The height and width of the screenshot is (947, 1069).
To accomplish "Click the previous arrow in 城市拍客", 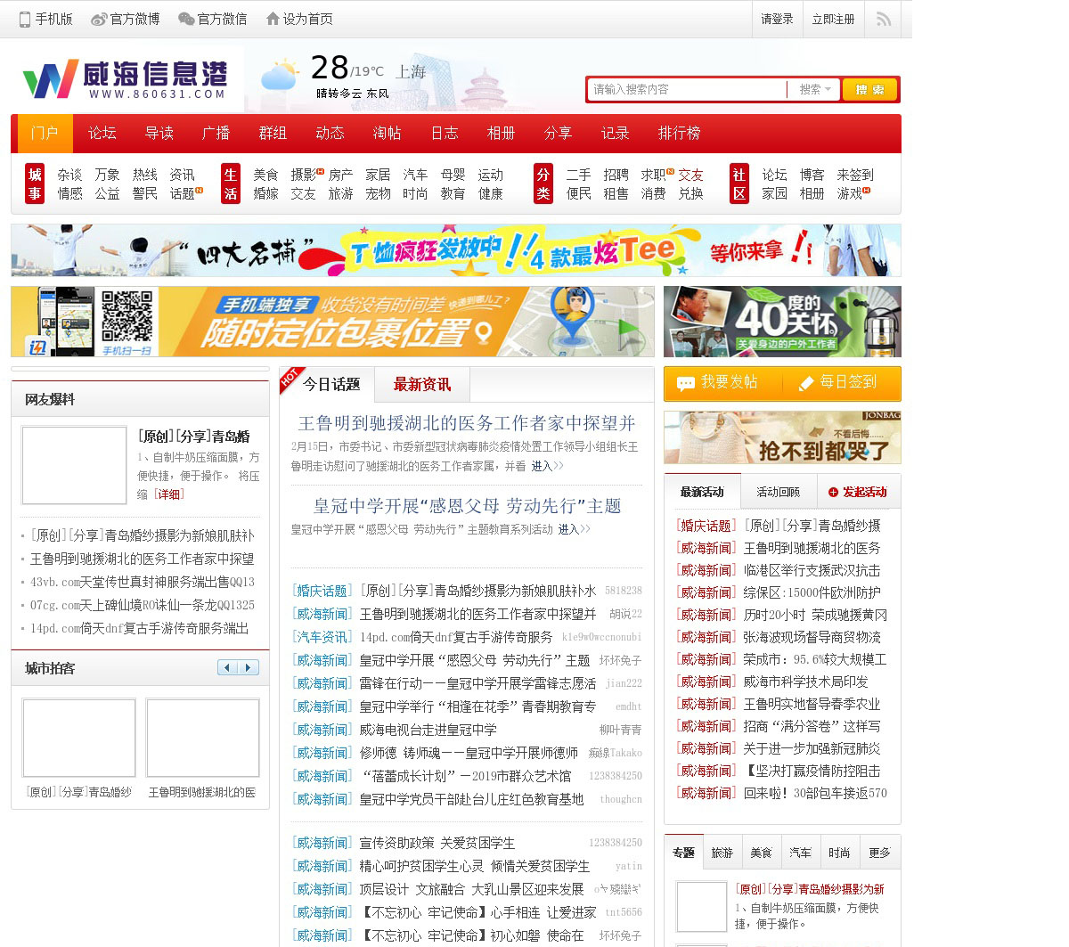I will 228,667.
